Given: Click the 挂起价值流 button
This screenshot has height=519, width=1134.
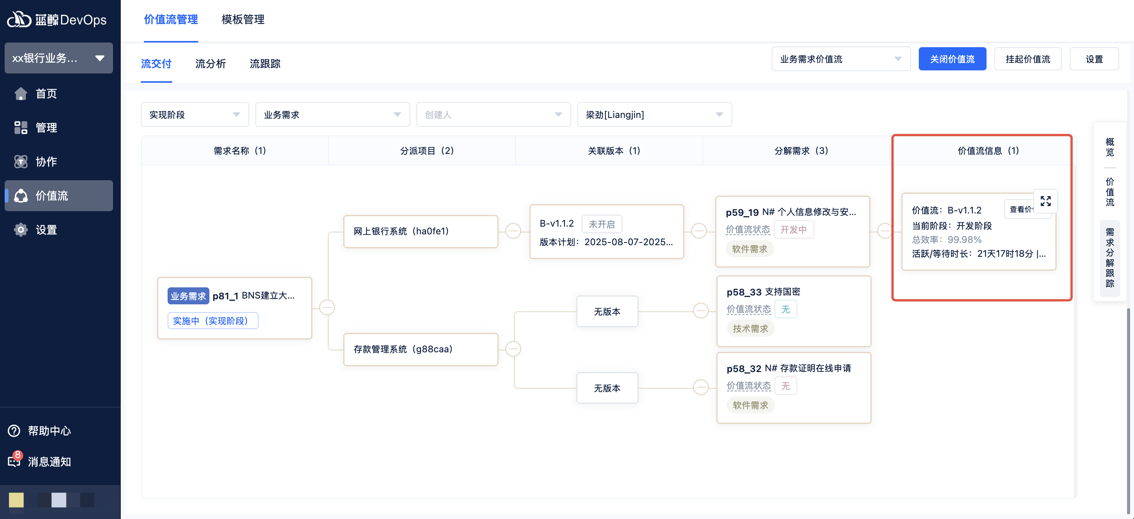Looking at the screenshot, I should tap(1028, 59).
